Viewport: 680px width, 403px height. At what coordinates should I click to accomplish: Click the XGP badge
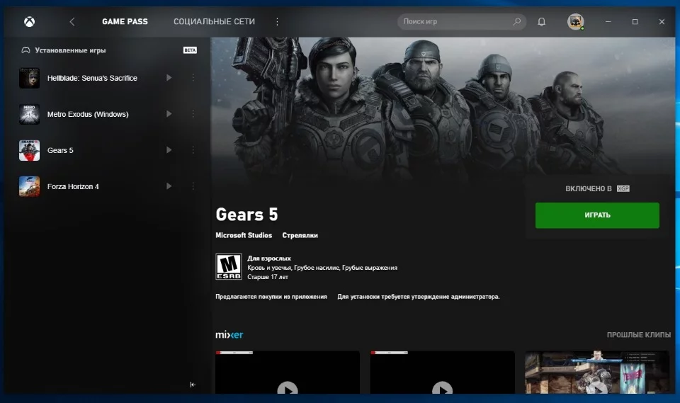click(x=623, y=188)
